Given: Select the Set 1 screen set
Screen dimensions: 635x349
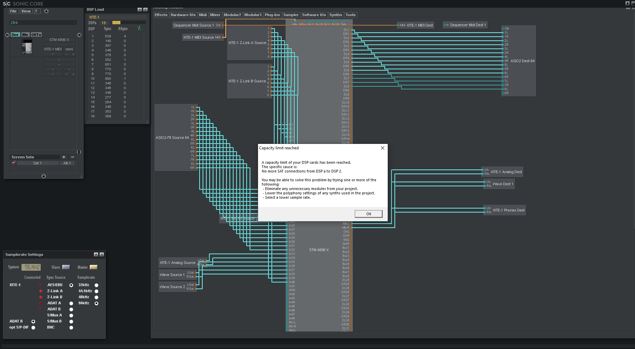Looking at the screenshot, I should [38, 163].
